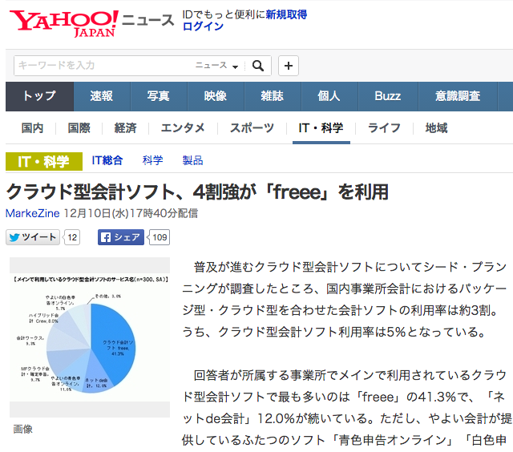Click the ログイン link
Screen dimensions: 513x452
(203, 26)
